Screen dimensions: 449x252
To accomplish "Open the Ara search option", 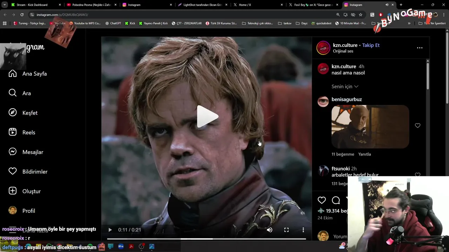I will pos(20,93).
